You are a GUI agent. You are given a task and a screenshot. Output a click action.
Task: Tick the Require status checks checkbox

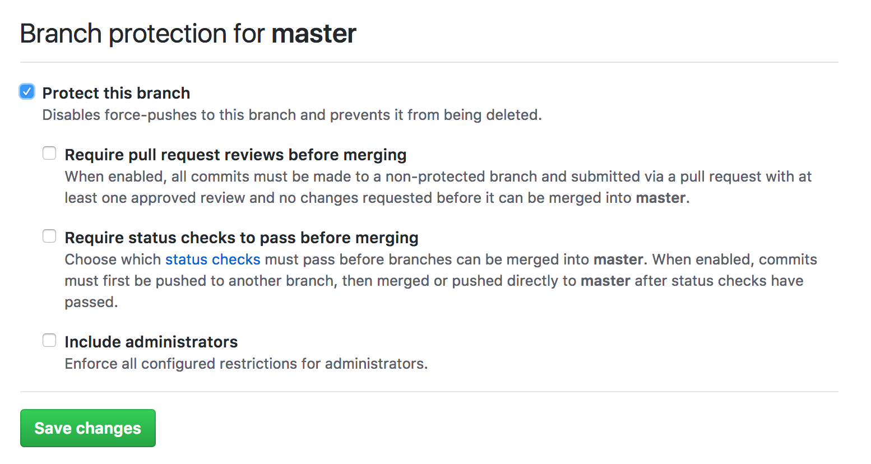[x=49, y=236]
